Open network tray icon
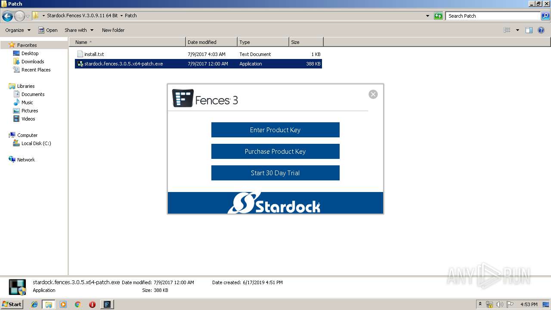Viewport: 551px width, 310px height. pyautogui.click(x=489, y=304)
